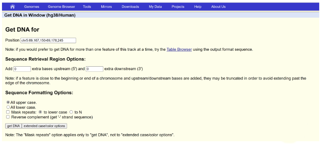Click into the Position input field
Image resolution: width=320 pixels, height=144 pixels.
[x=48, y=40]
